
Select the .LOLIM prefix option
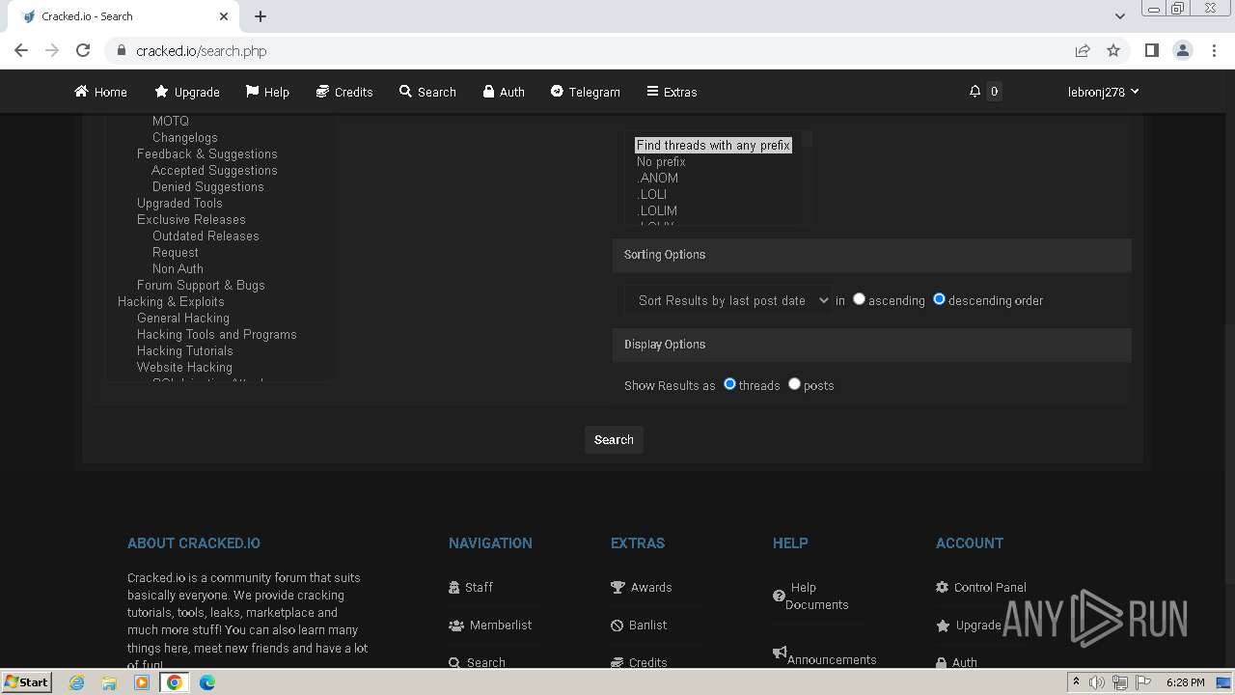[x=657, y=210]
